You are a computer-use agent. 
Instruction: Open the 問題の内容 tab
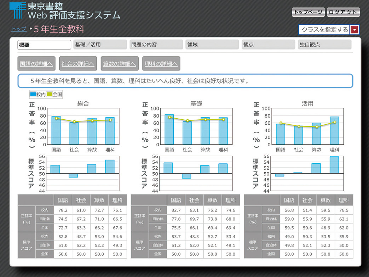click(156, 45)
